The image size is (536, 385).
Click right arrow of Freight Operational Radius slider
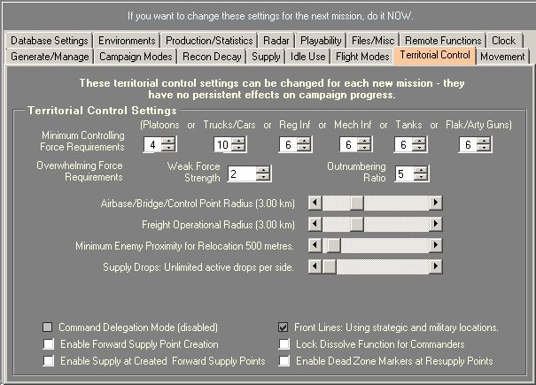(x=435, y=223)
